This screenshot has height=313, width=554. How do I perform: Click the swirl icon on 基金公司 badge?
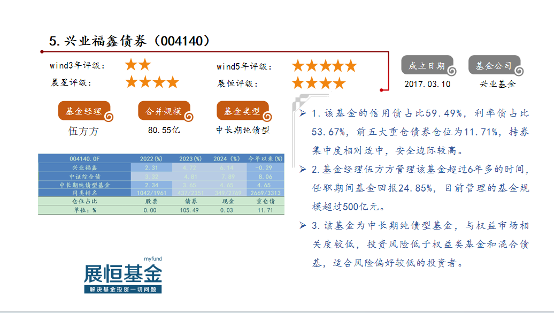coord(519,71)
